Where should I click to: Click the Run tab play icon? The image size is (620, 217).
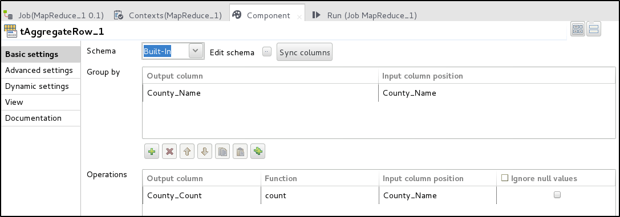(317, 15)
